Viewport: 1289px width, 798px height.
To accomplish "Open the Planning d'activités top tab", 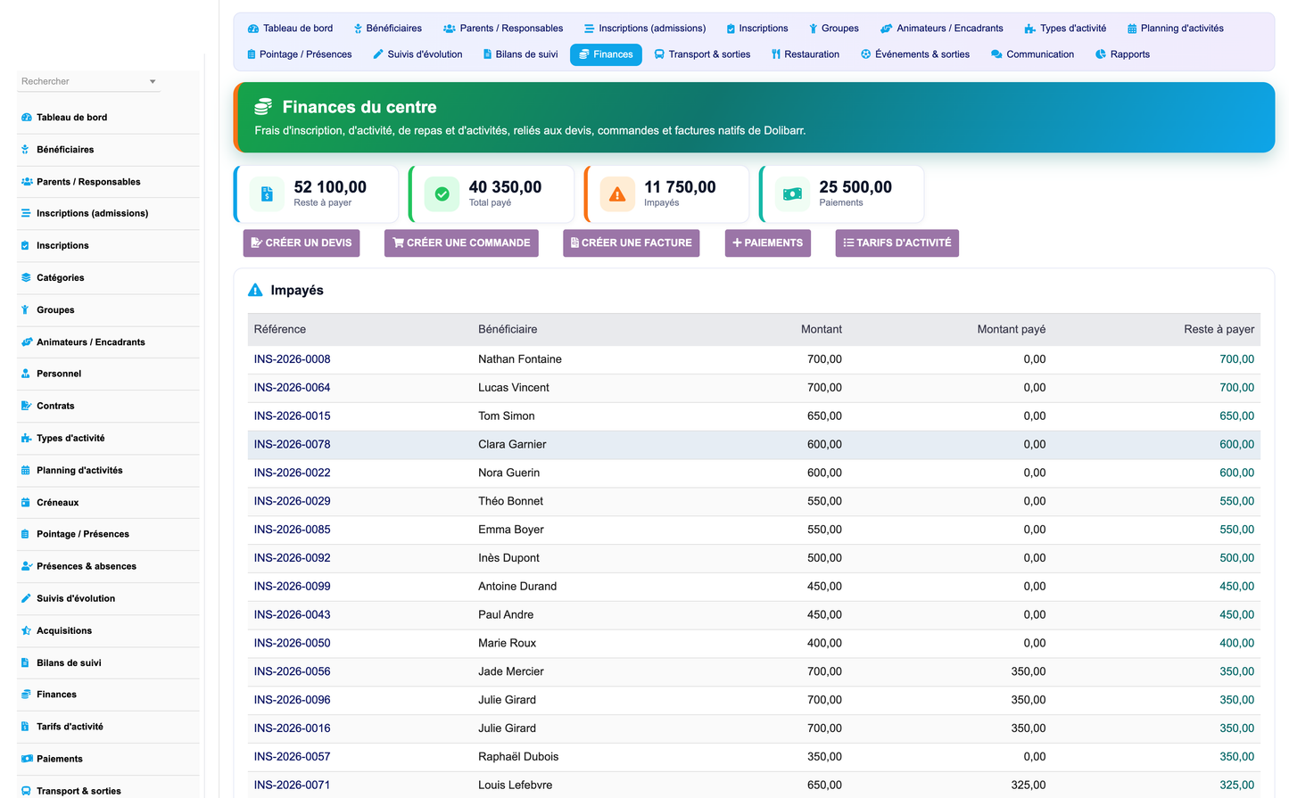I will tap(1176, 29).
